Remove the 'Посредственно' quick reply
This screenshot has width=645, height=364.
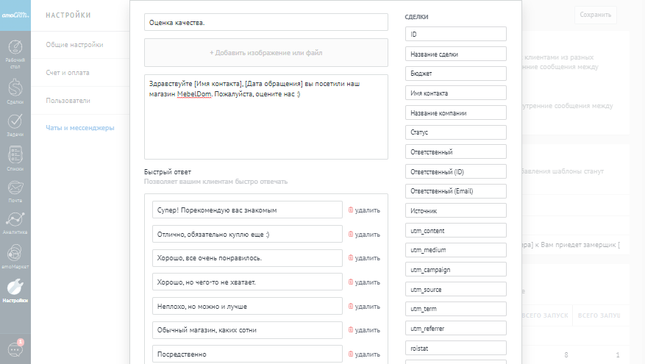[363, 354]
